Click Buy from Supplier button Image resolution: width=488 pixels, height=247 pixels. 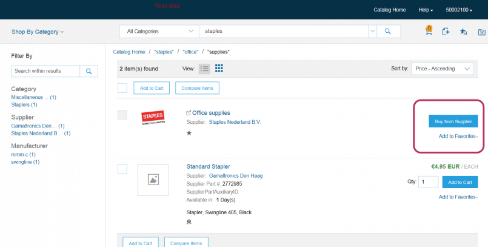click(x=453, y=121)
